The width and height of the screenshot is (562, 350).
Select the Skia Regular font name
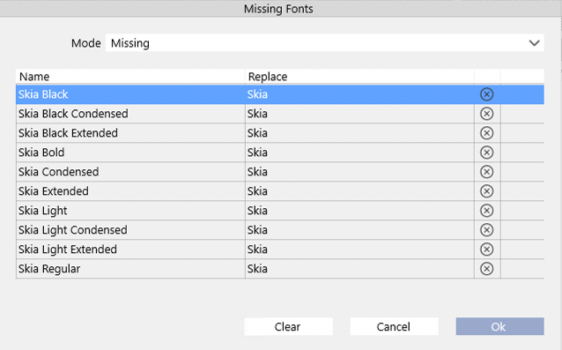point(49,269)
